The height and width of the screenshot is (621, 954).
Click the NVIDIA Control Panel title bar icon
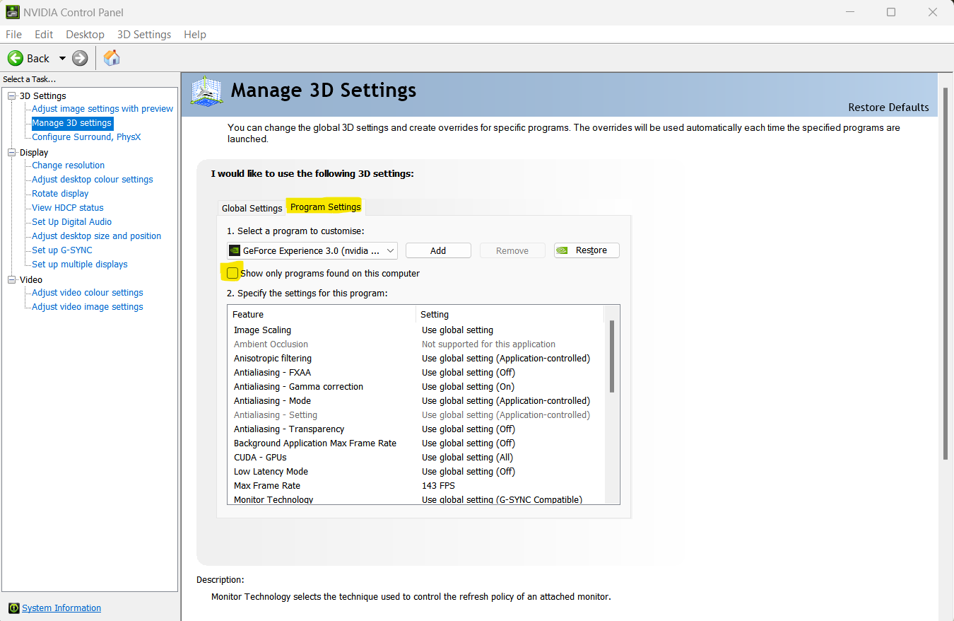(13, 12)
